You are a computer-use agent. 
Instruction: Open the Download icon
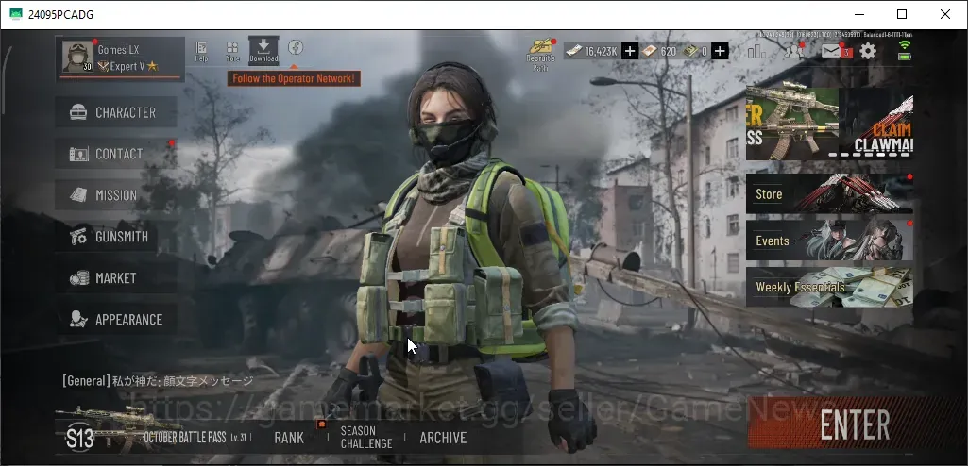click(x=263, y=51)
